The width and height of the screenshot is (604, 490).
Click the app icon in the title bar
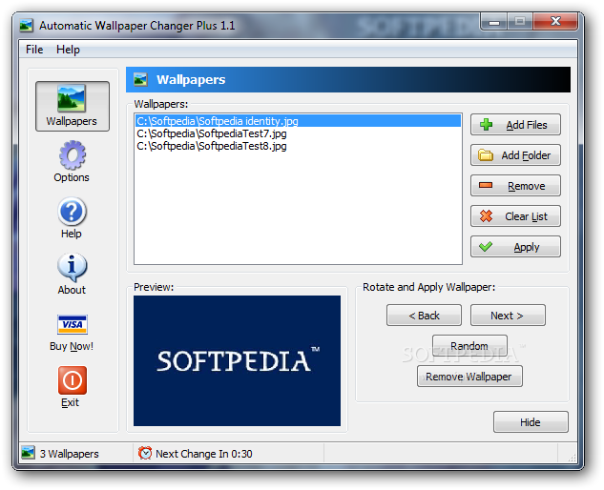click(x=26, y=26)
